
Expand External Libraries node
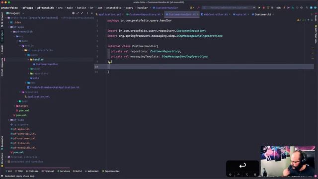click(x=6, y=157)
